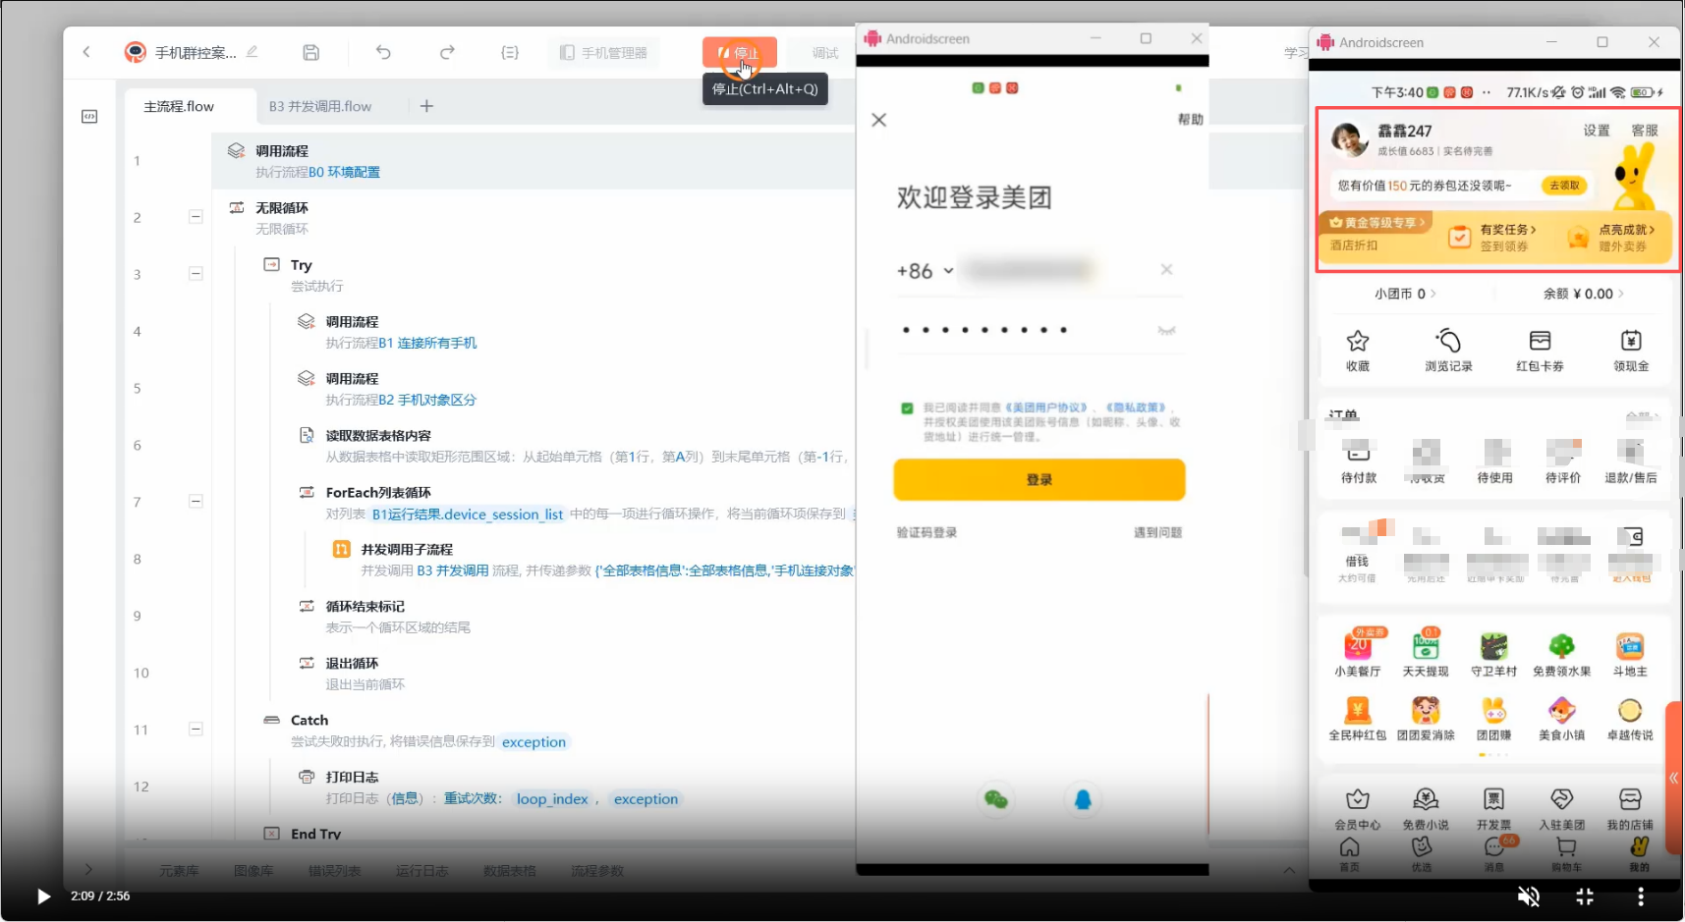This screenshot has width=1685, height=922.
Task: Open the B3 并发调用.flow tab
Action: (320, 106)
